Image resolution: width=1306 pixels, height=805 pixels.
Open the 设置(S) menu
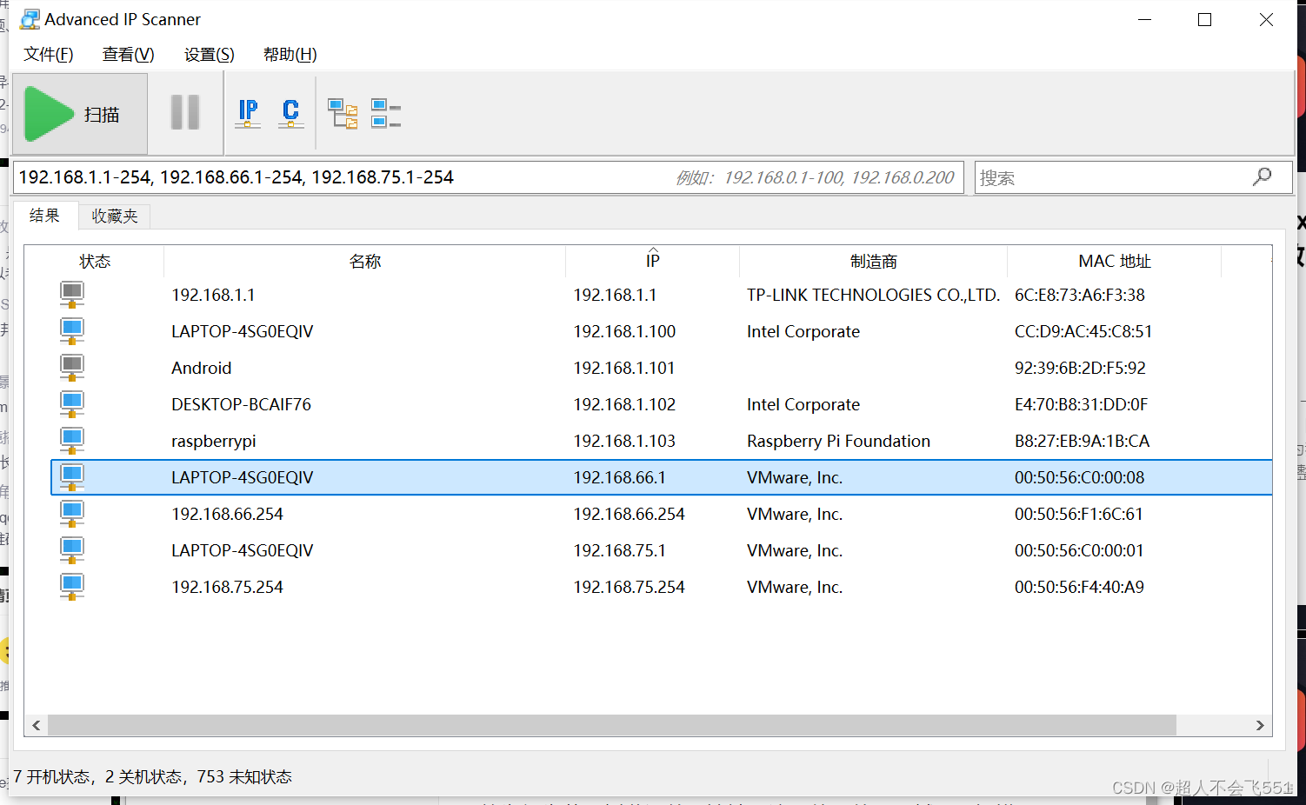(x=209, y=55)
